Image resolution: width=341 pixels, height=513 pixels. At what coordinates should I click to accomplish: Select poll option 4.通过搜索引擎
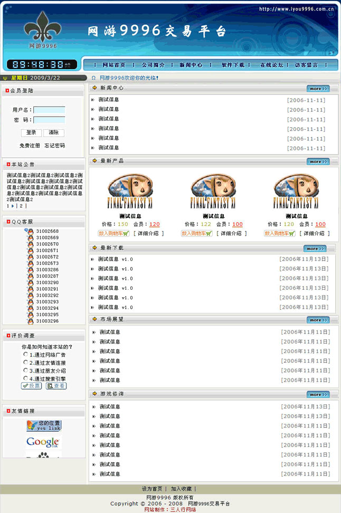tap(25, 378)
